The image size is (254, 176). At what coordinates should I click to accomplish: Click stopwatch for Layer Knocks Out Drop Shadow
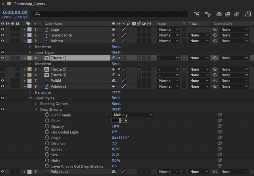pyautogui.click(x=47, y=166)
